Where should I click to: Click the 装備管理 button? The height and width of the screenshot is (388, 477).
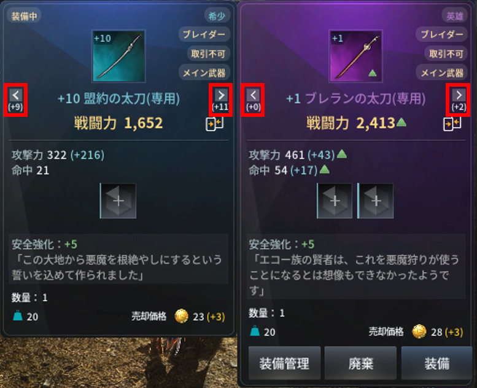coord(284,363)
